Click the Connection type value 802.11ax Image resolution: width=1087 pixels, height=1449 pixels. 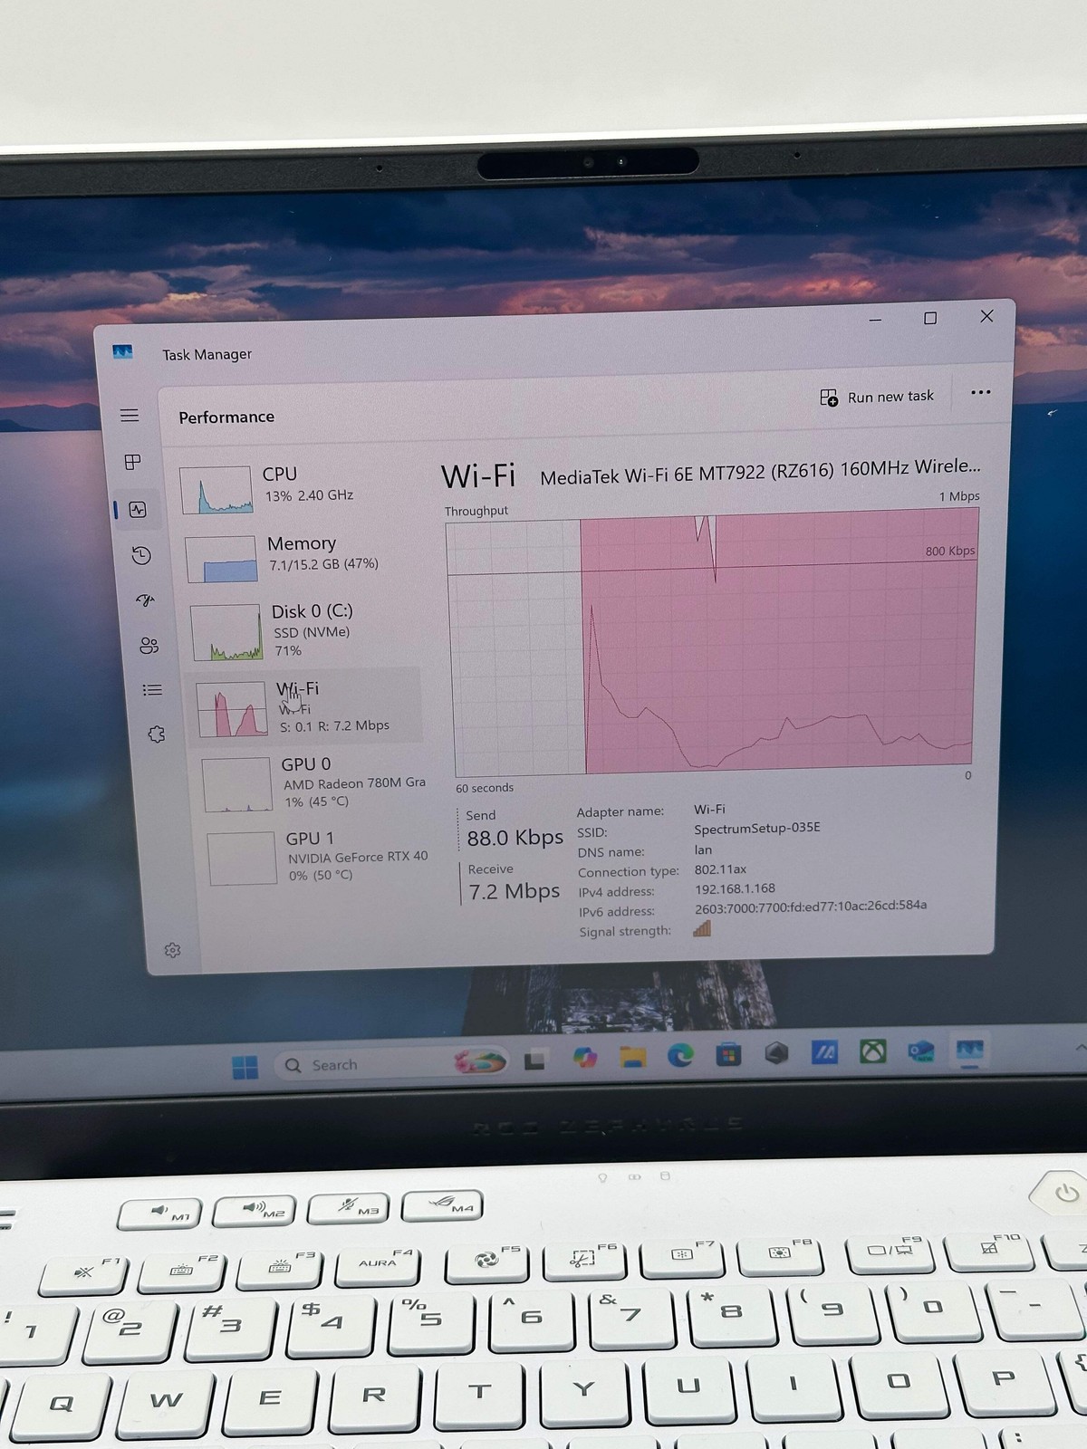(x=720, y=869)
